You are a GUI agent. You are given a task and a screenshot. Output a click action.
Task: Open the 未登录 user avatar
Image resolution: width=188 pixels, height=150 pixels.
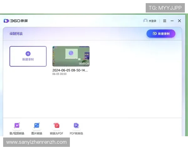(x=145, y=21)
